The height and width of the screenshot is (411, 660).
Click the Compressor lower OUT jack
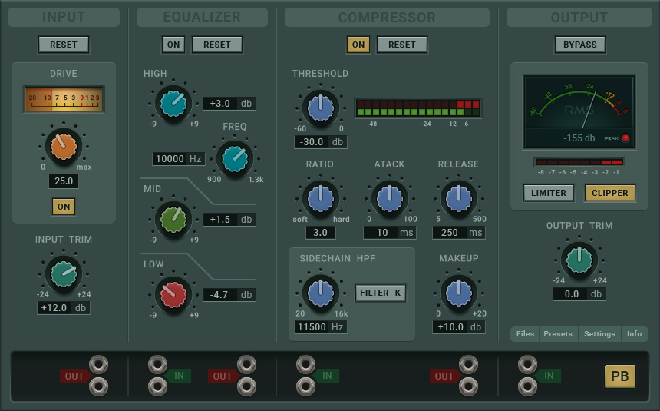coord(468,386)
